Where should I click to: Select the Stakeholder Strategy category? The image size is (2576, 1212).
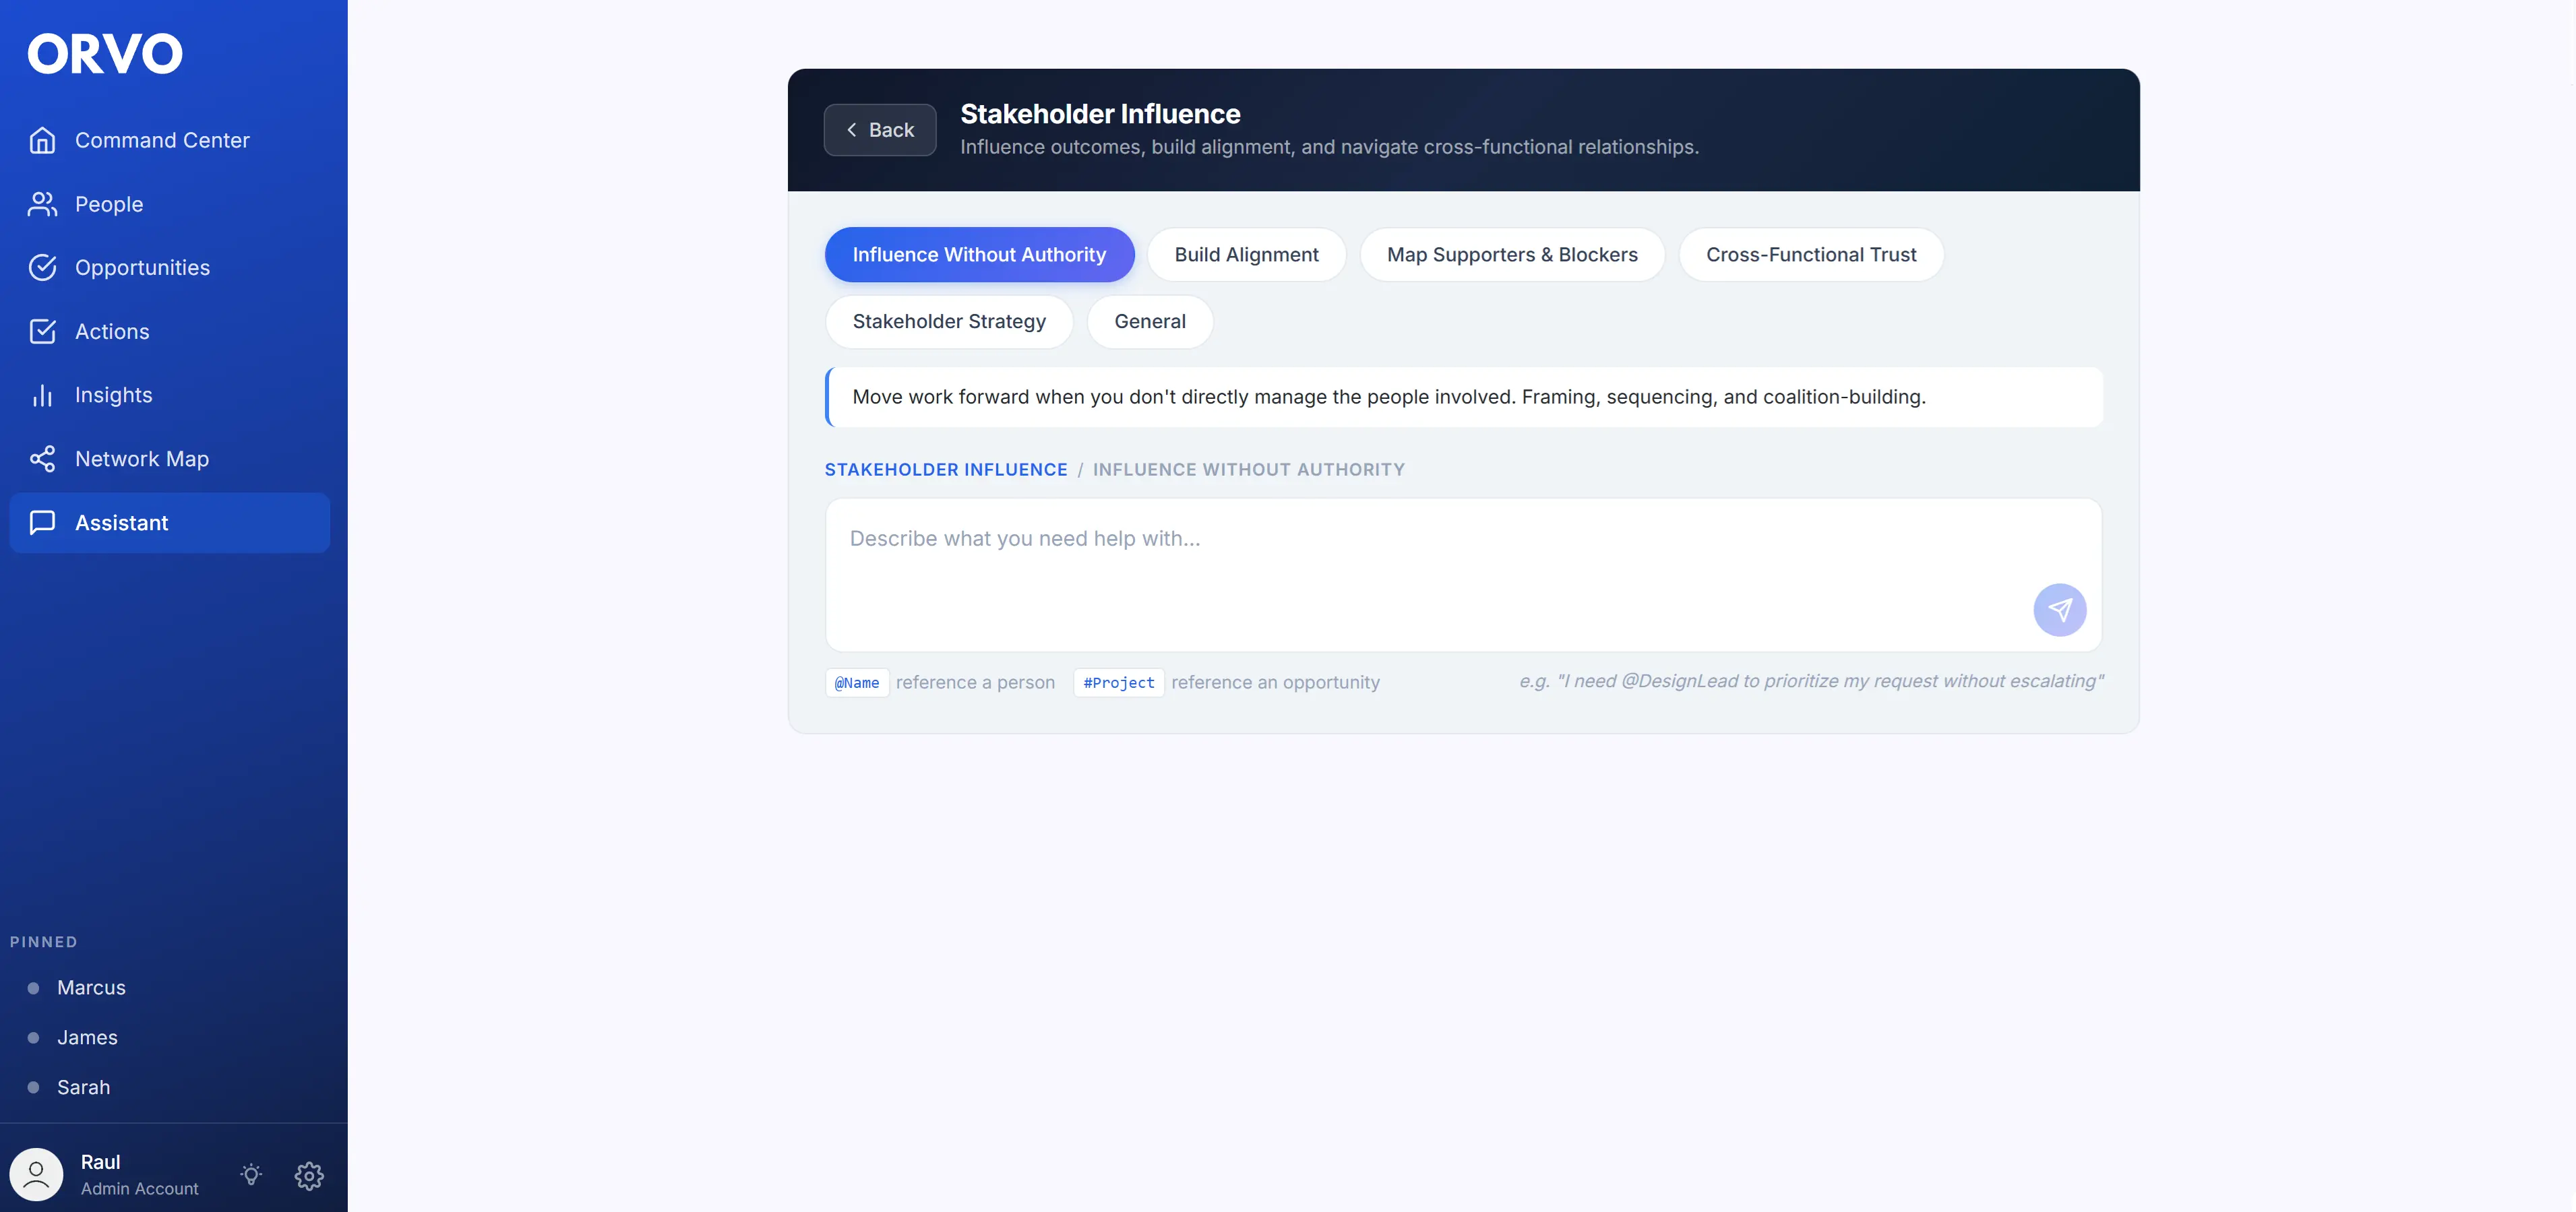pos(948,322)
